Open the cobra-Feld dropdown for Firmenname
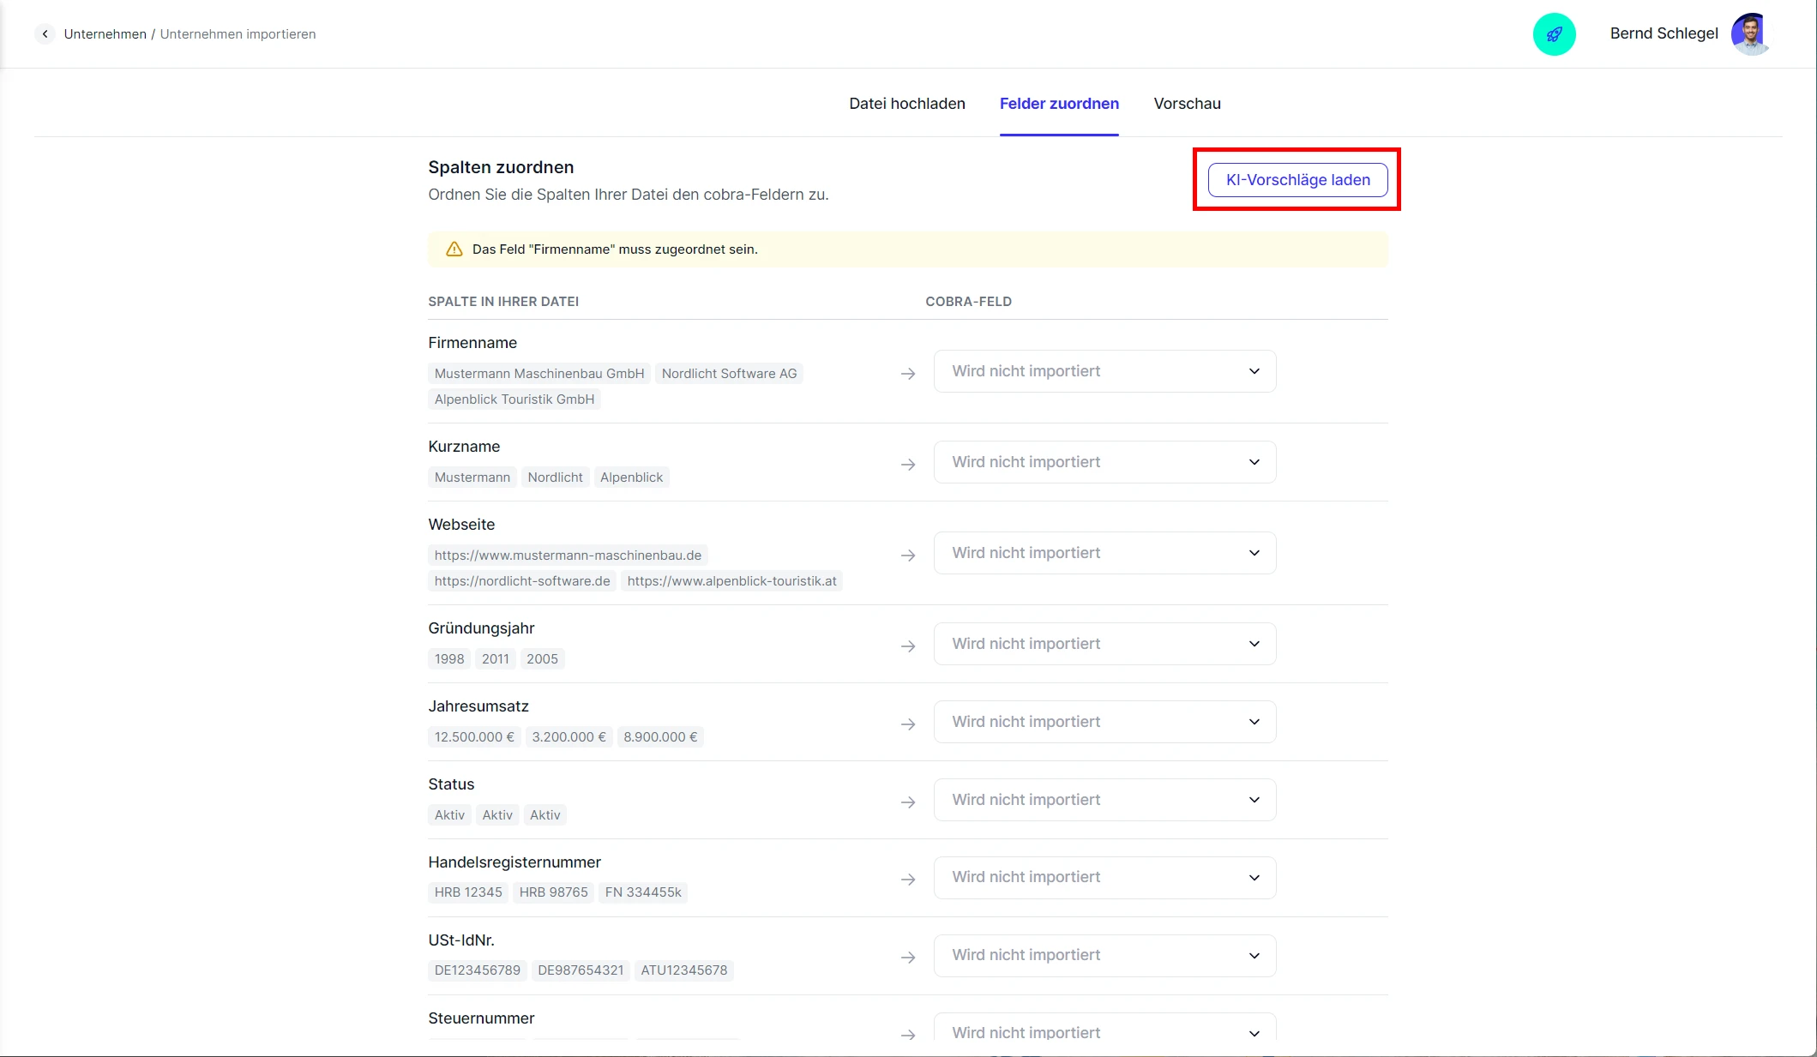 (x=1104, y=371)
